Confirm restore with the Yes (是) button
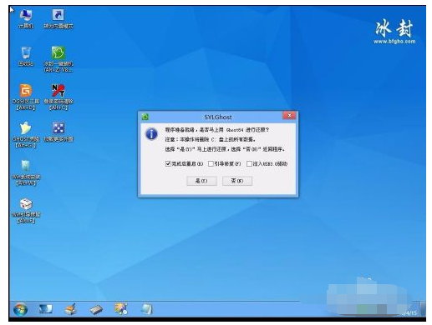This screenshot has height=325, width=432. [x=201, y=181]
